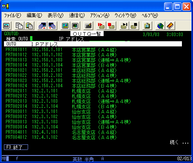
Task: Open the keyboard remap icon
Action: pos(88,26)
